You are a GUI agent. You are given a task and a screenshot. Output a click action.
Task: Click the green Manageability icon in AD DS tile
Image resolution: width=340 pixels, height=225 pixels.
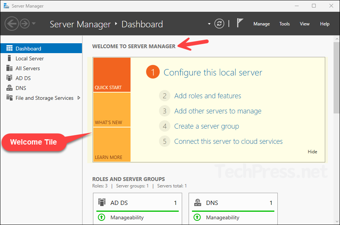102,217
